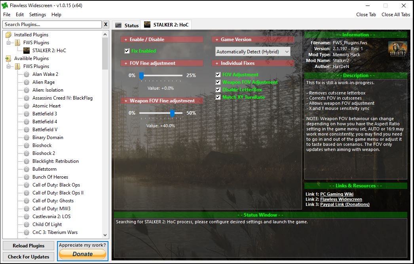Open the Flawless Widescreen link
The width and height of the screenshot is (414, 264).
tap(341, 200)
